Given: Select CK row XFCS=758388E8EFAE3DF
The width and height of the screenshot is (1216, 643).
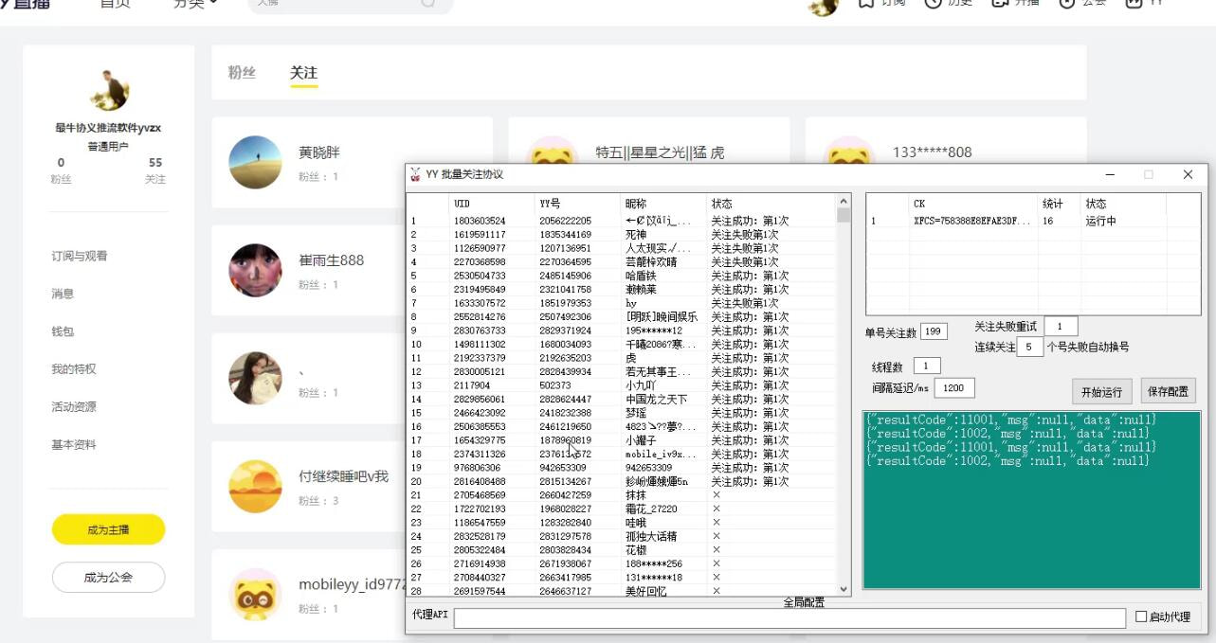Looking at the screenshot, I should 971,221.
